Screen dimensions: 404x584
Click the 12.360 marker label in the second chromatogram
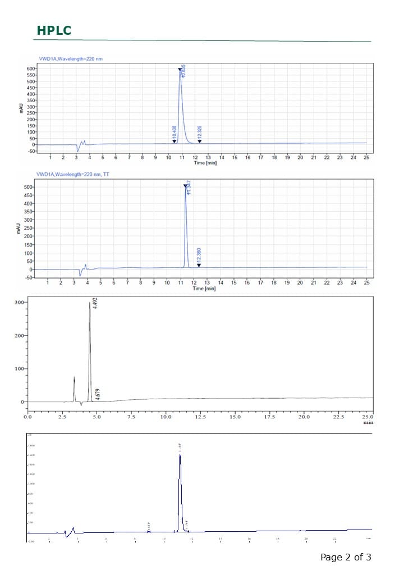click(199, 255)
